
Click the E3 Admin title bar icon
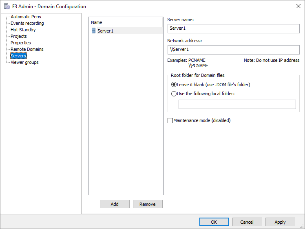point(7,7)
